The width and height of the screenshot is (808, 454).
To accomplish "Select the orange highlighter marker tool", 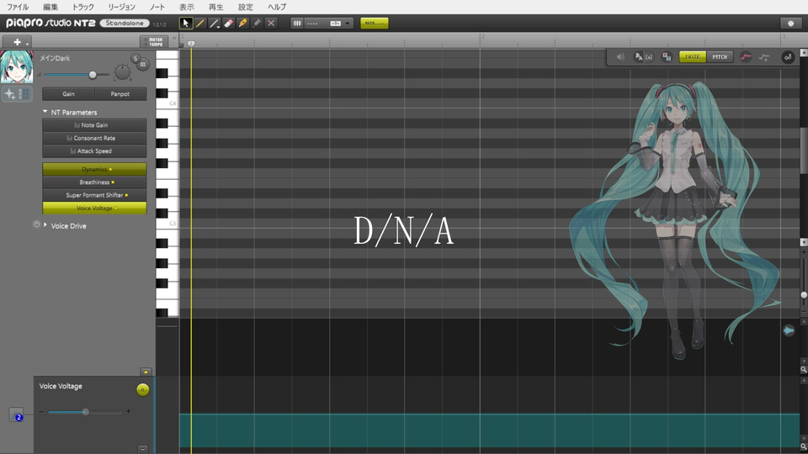I will pos(242,24).
